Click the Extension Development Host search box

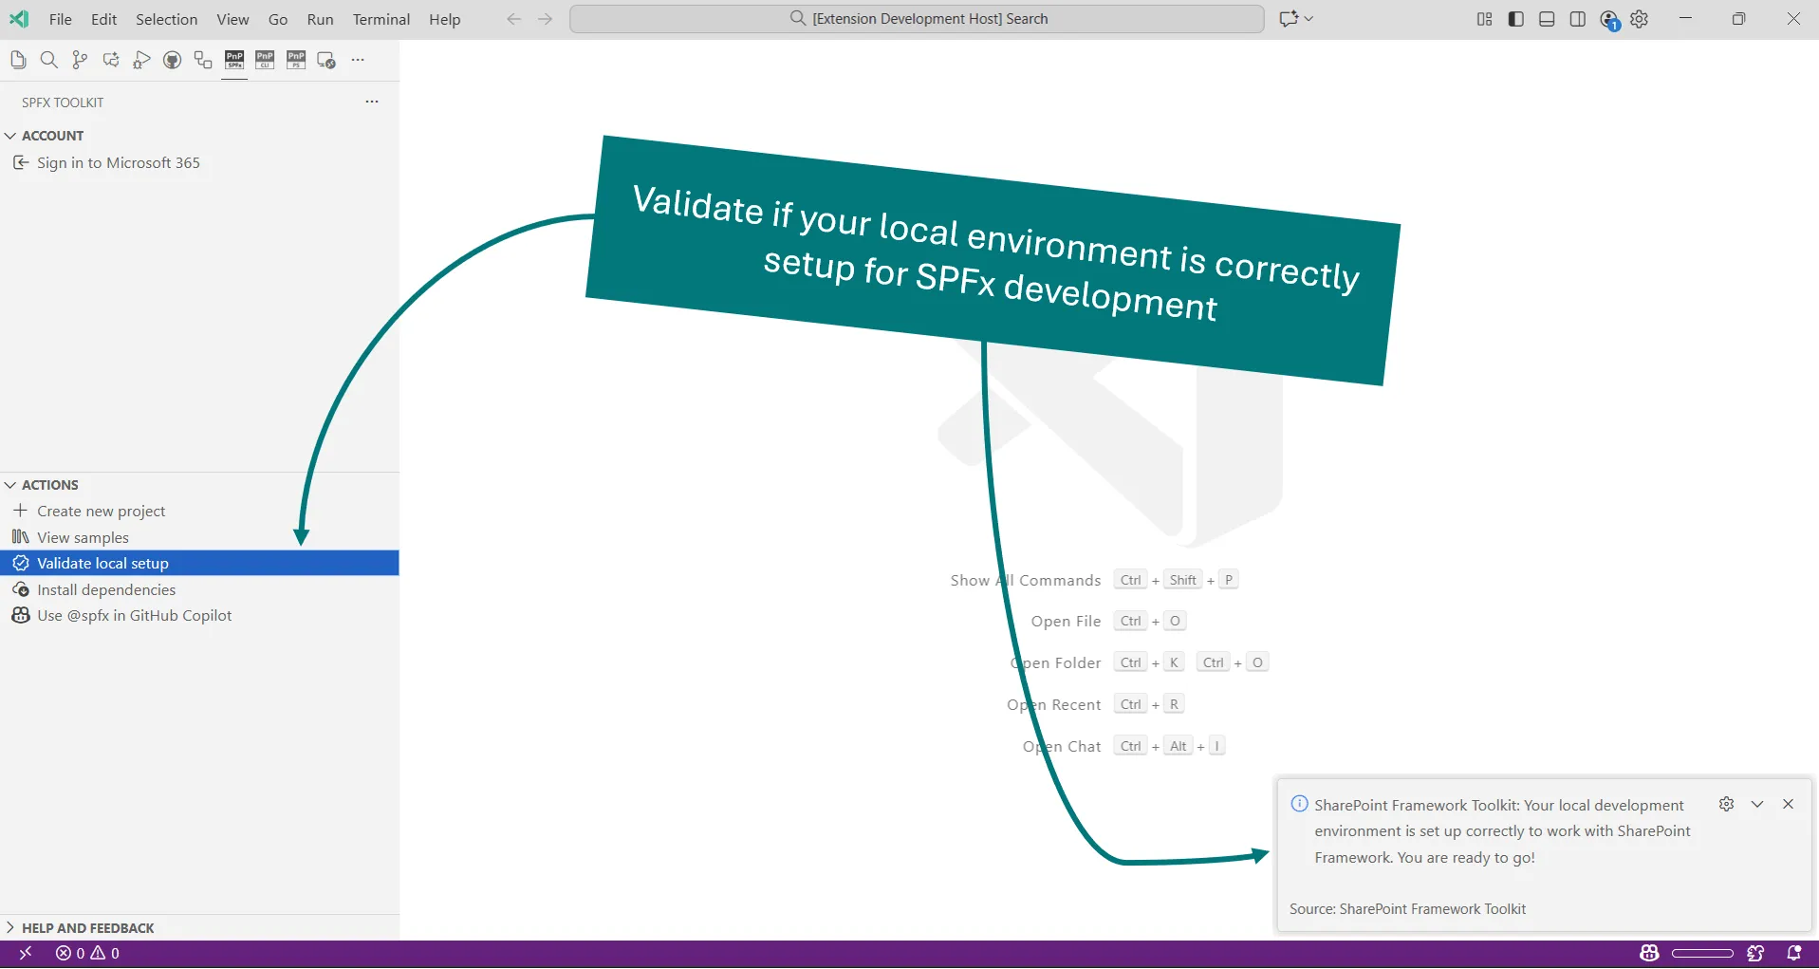[917, 18]
